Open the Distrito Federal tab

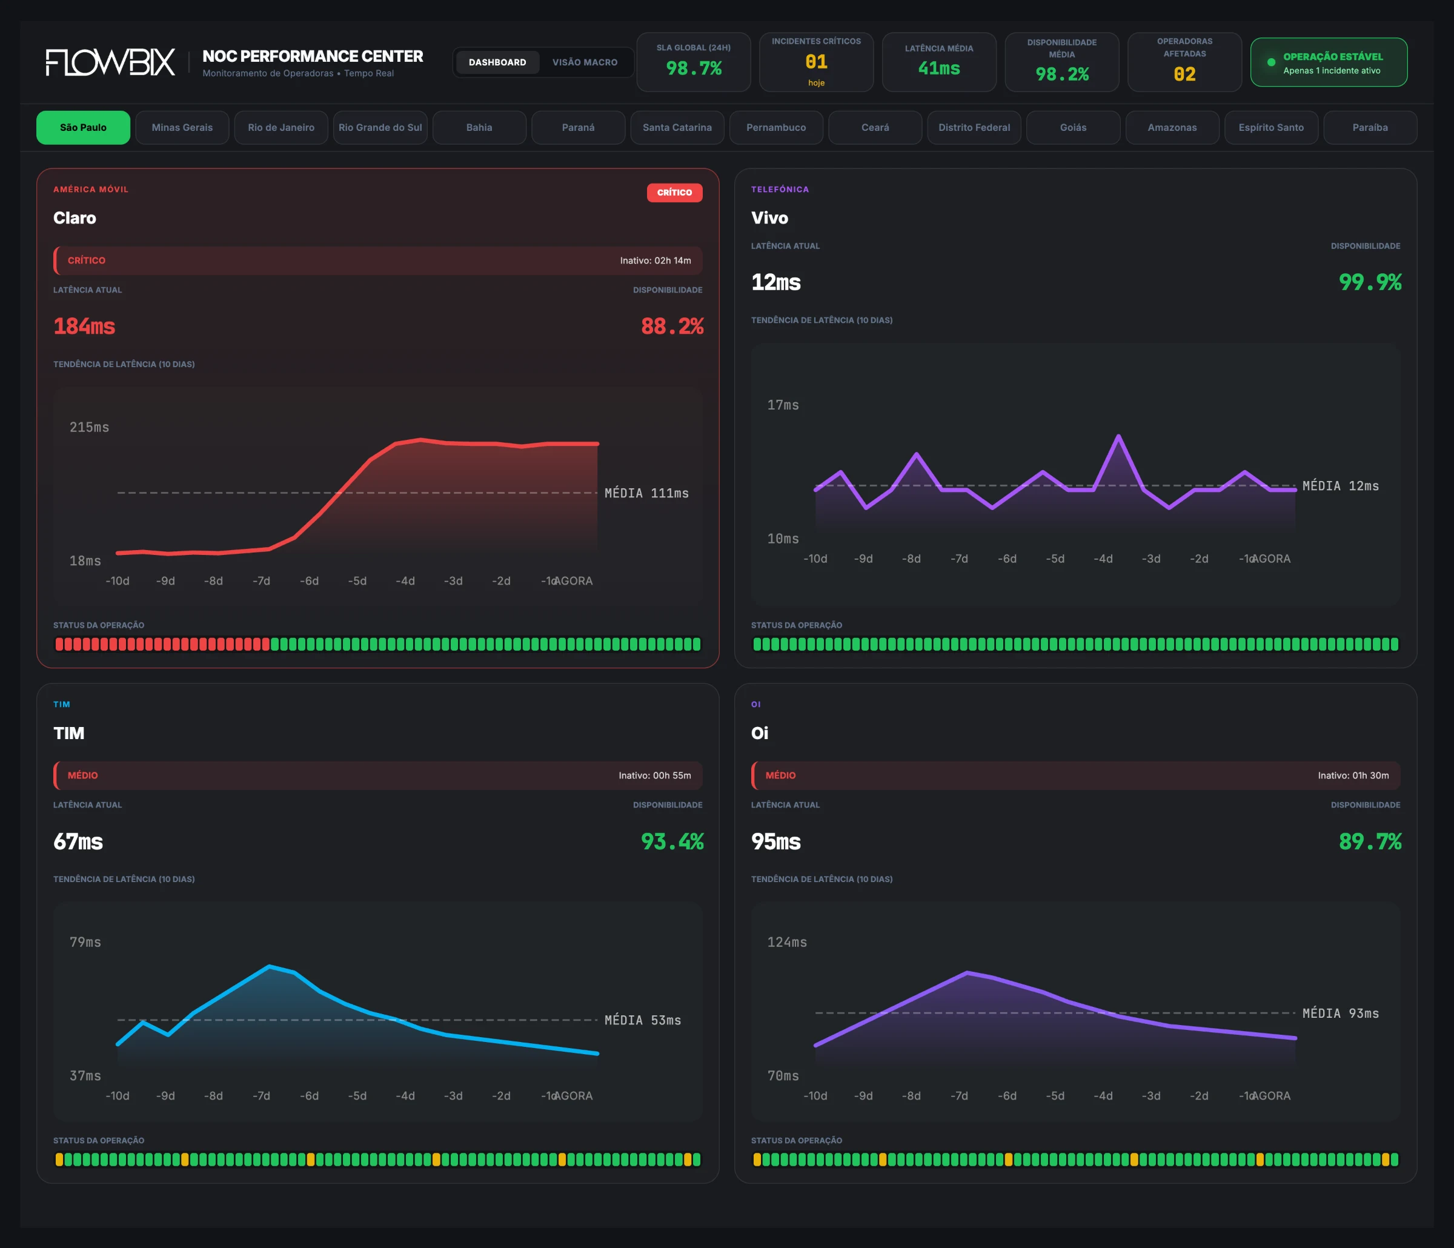[x=974, y=128]
